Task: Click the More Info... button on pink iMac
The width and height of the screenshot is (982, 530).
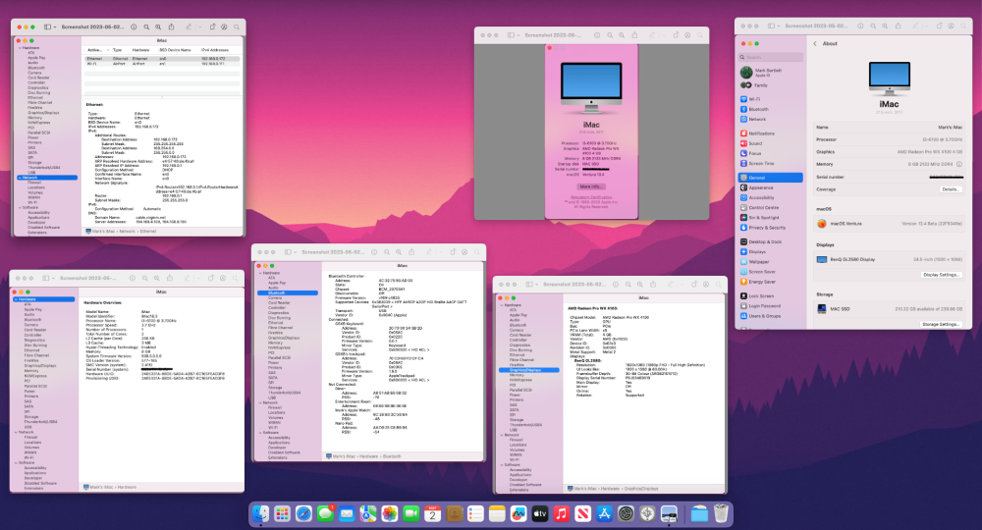Action: (x=590, y=186)
